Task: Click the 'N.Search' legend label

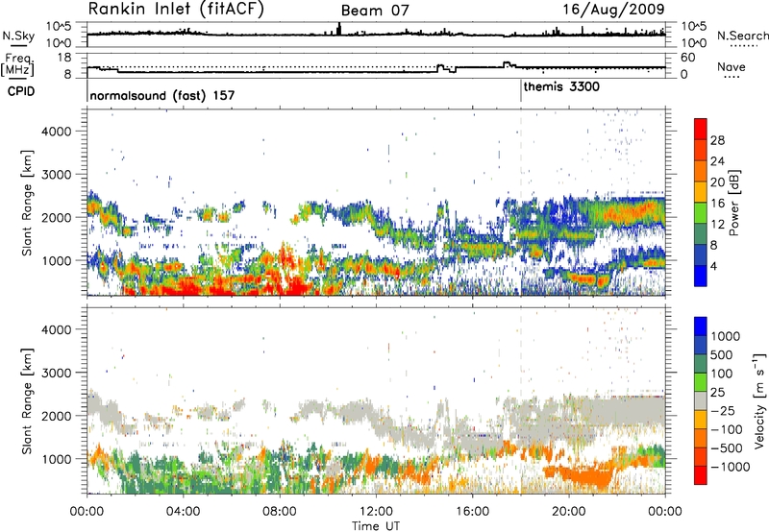Action: [x=742, y=36]
